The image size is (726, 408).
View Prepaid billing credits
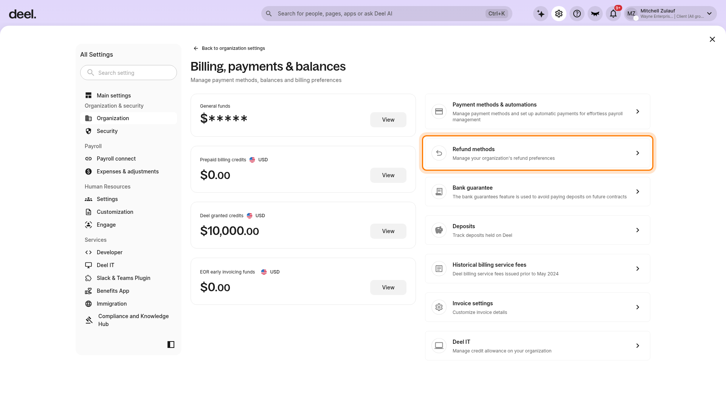pyautogui.click(x=388, y=175)
